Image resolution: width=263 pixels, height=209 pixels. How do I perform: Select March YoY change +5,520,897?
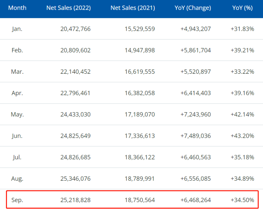click(x=195, y=72)
